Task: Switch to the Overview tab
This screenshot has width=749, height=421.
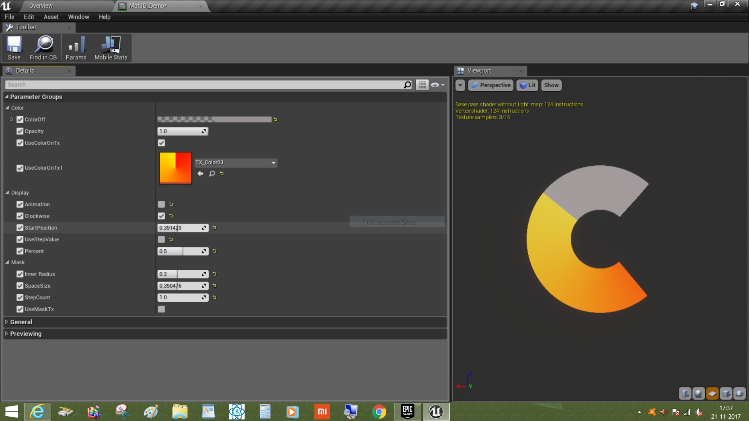Action: coord(41,6)
